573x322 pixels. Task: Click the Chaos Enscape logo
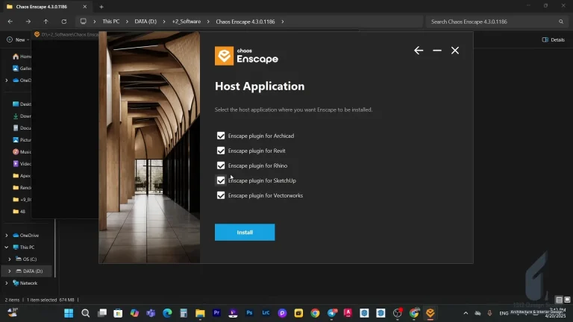(246, 56)
